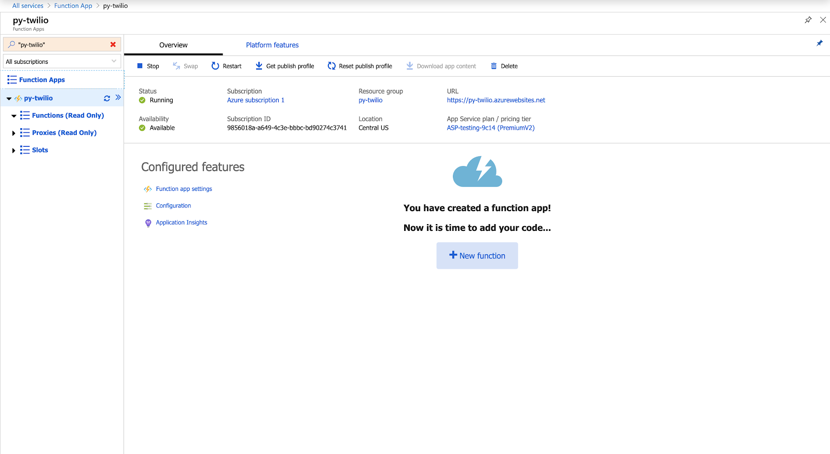Click the Configuration sliders icon
This screenshot has height=454, width=830.
coord(148,206)
